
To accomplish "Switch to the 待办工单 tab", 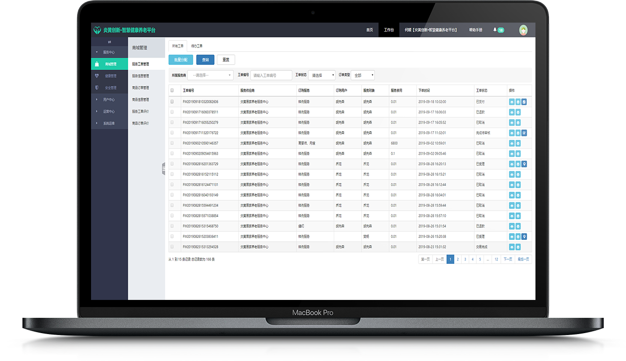I will pos(197,46).
